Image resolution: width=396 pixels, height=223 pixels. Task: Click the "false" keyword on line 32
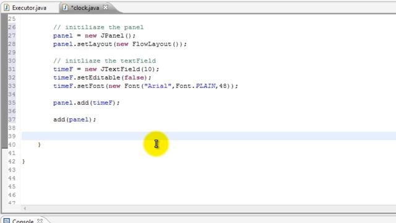point(134,77)
